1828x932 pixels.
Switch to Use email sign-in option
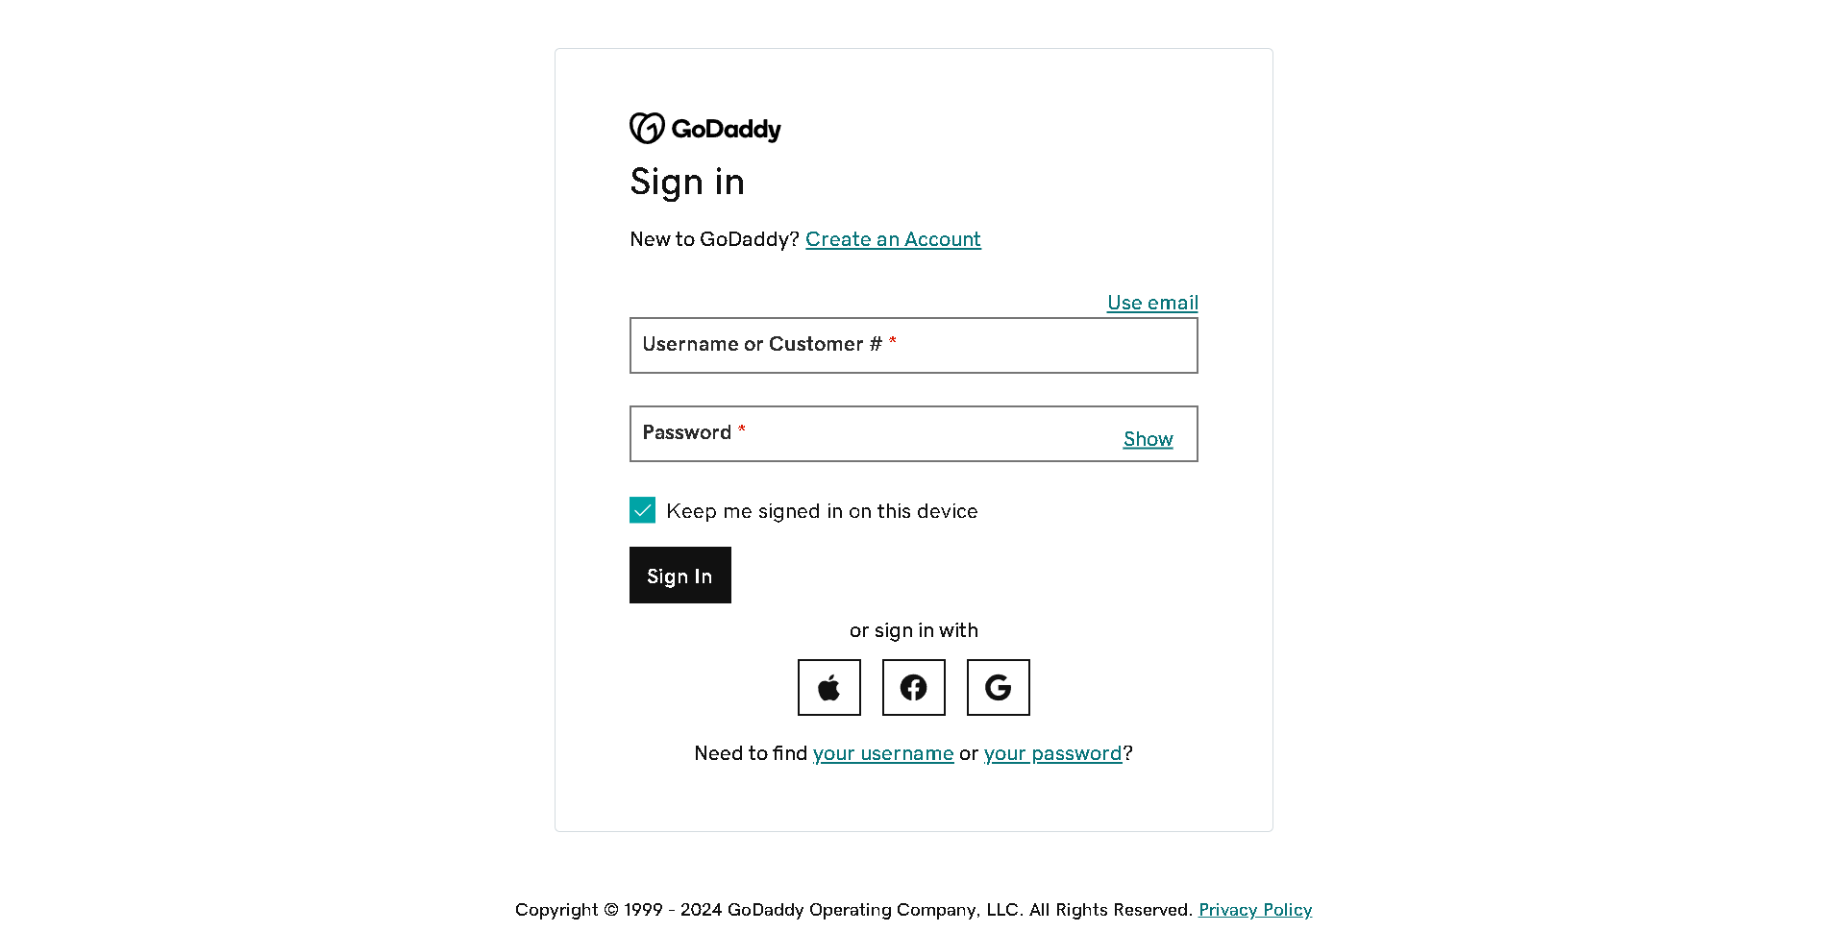(x=1152, y=303)
